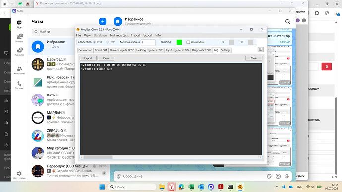Switch to the Connection tab
Viewport: 342px width, 192px height.
(x=85, y=50)
